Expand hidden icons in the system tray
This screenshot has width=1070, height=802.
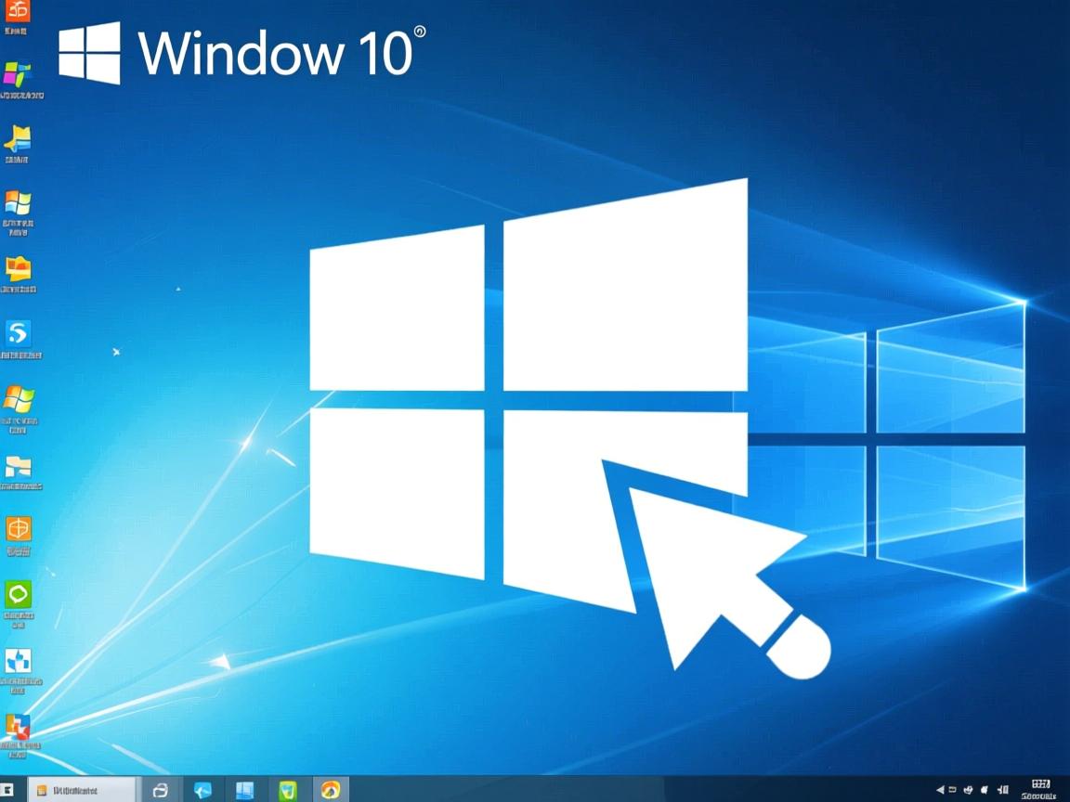[x=940, y=789]
